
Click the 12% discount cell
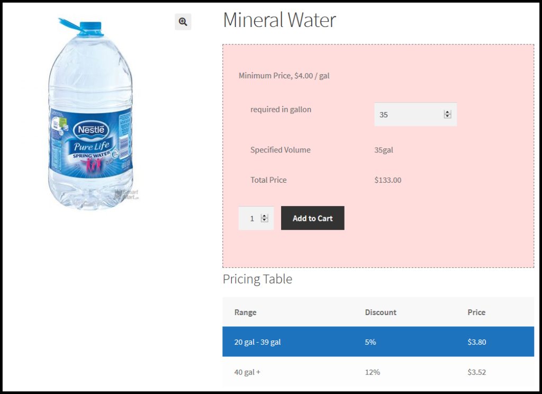373,372
